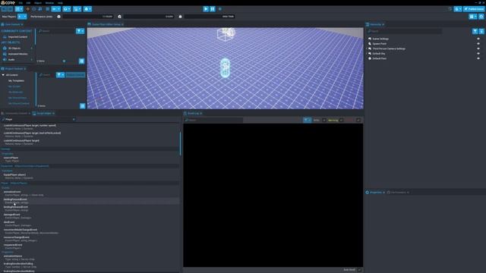Click the Core Content thumbnail size slider
Image resolution: width=486 pixels, height=273 pixels.
[64, 61]
